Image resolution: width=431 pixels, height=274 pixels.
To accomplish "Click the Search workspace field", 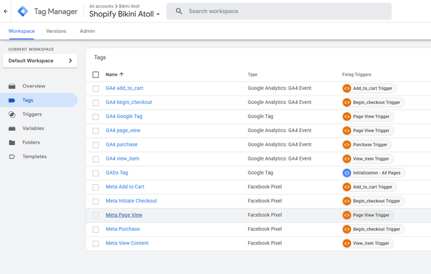I will [x=282, y=11].
